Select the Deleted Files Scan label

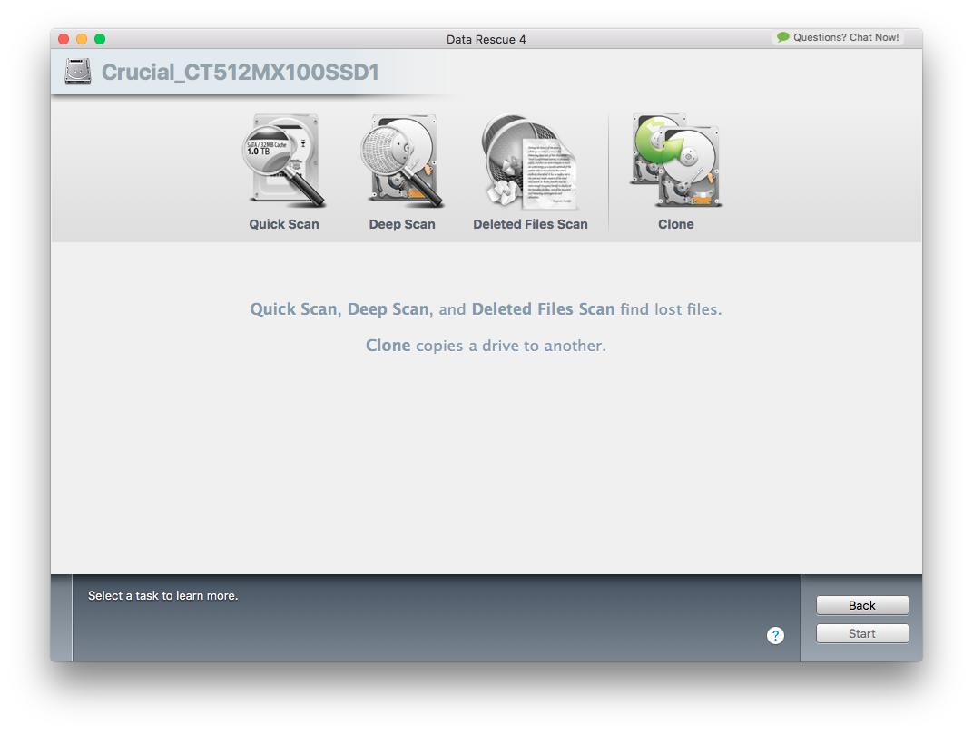pos(529,223)
